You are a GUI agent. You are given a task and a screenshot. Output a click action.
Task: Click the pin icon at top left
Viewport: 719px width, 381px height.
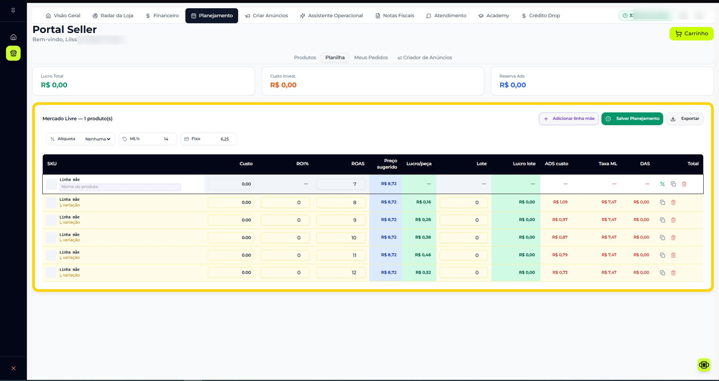[x=13, y=10]
